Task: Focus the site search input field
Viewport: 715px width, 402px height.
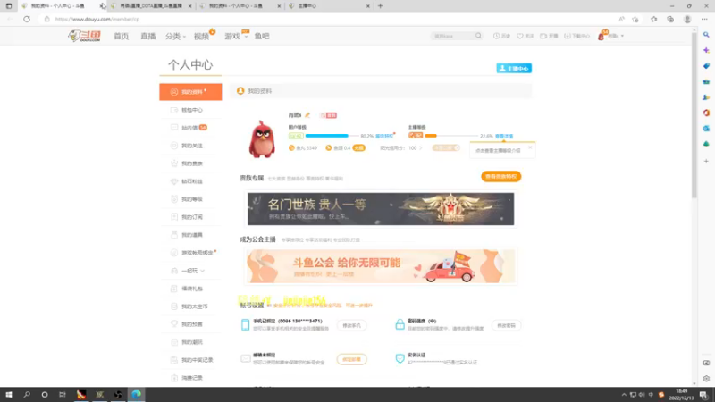Action: tap(452, 36)
